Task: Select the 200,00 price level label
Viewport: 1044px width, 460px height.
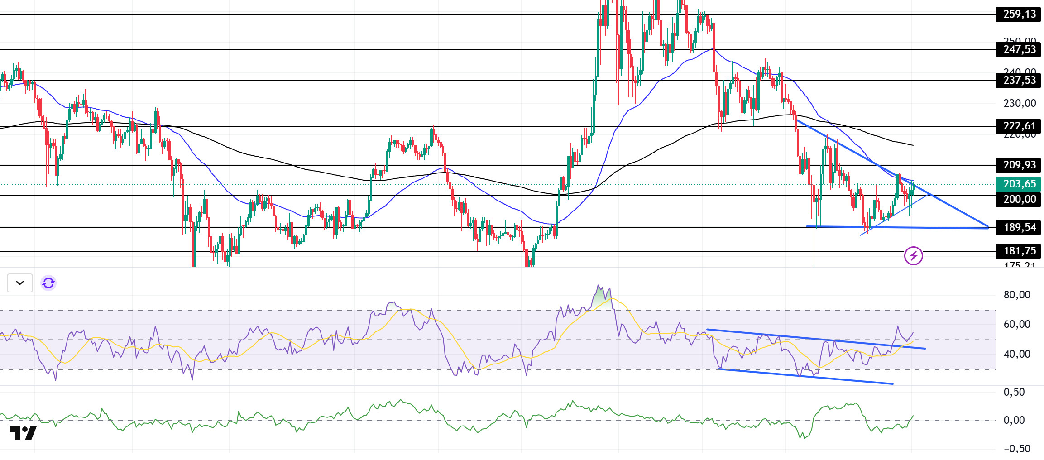Action: pos(1019,200)
